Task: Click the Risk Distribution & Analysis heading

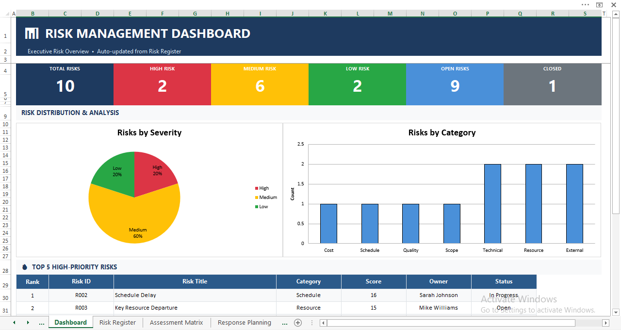Action: (x=70, y=113)
